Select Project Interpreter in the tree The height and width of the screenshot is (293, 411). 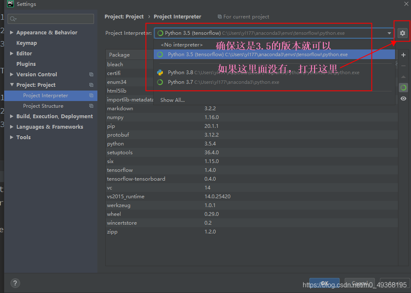[x=51, y=96]
